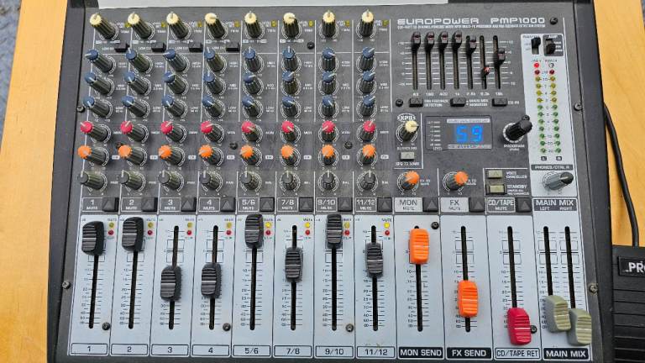The image size is (645, 363).
Task: Mute the CD/TAPE input
Action: (x=524, y=204)
